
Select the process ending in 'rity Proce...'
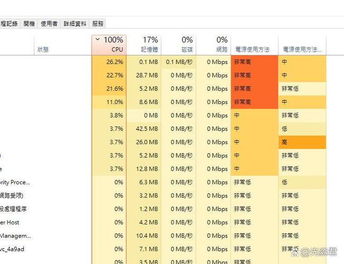pyautogui.click(x=16, y=182)
